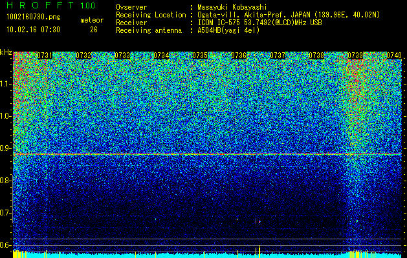
Task: Click the 0738 time marker
Action: (x=316, y=55)
